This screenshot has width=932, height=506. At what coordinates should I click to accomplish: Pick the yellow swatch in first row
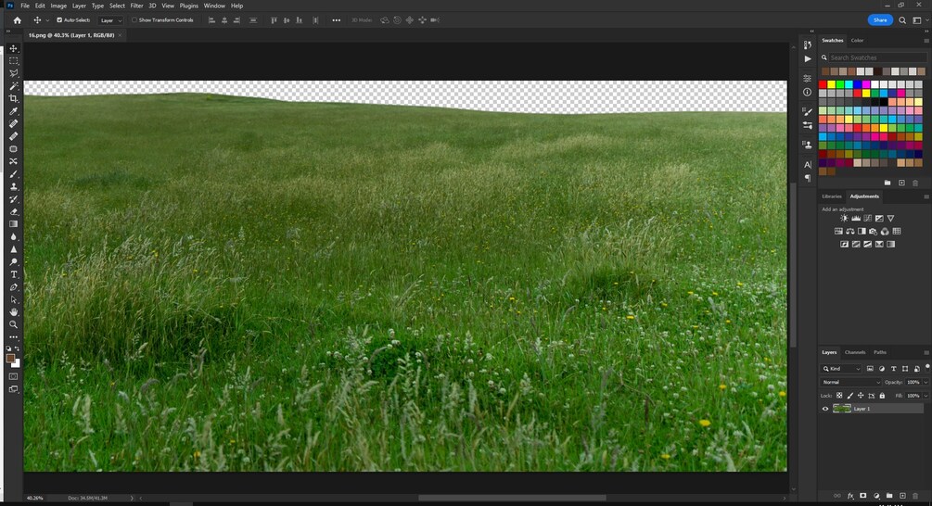click(x=832, y=85)
